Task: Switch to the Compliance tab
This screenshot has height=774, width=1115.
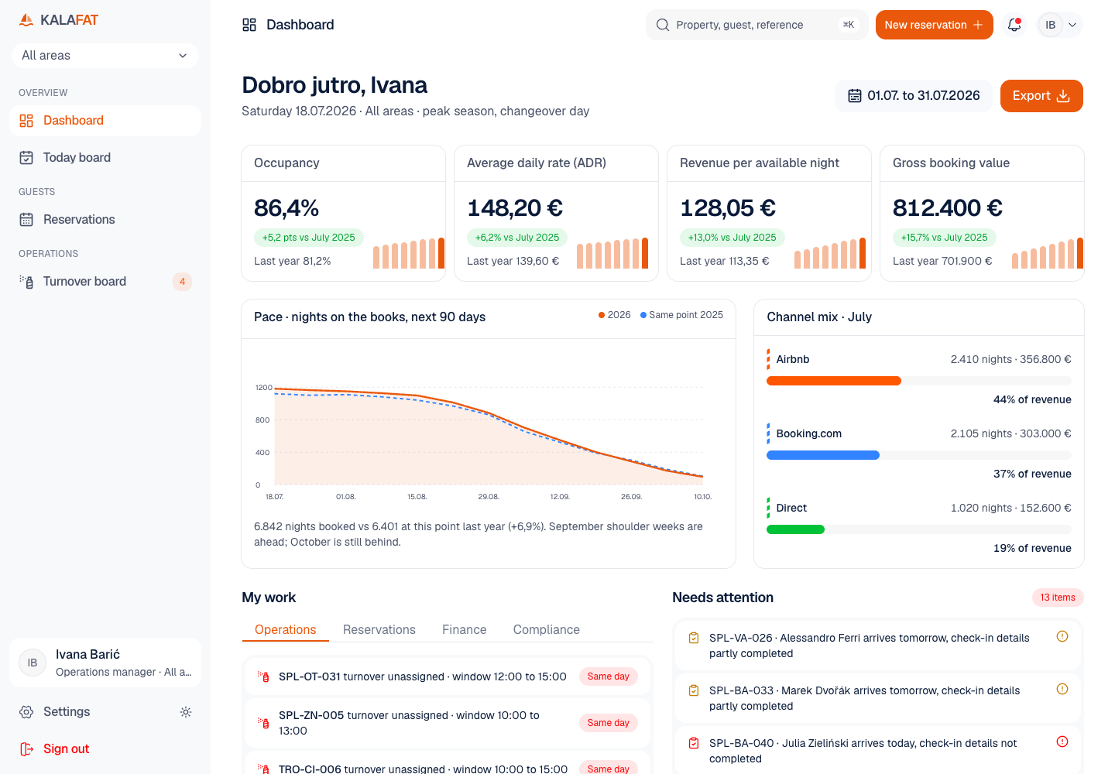Action: (x=547, y=630)
